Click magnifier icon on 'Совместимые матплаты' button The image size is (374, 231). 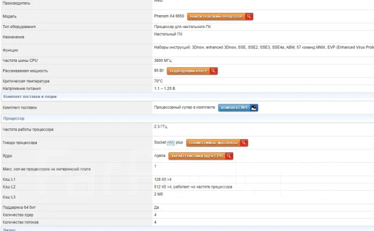(x=244, y=143)
